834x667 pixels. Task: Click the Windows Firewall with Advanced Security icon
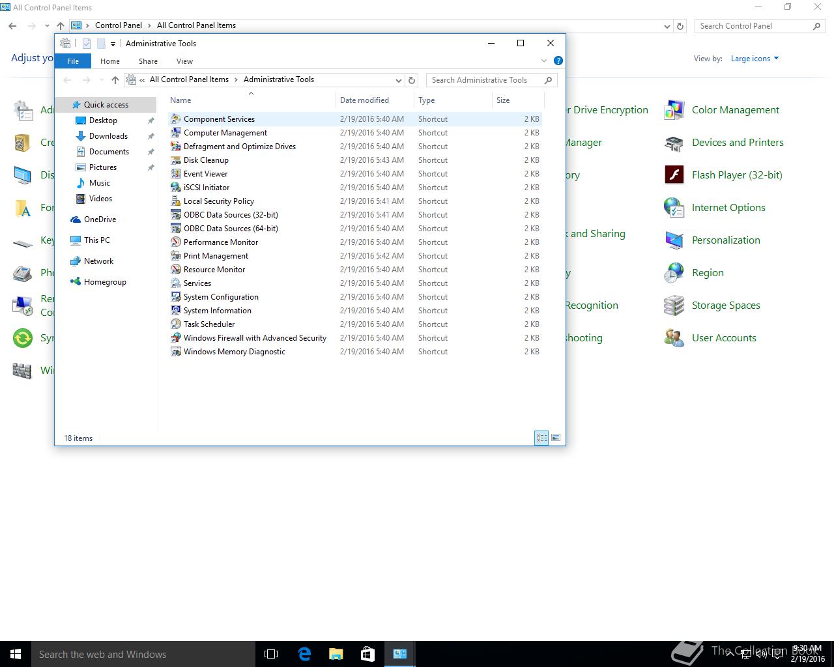175,338
